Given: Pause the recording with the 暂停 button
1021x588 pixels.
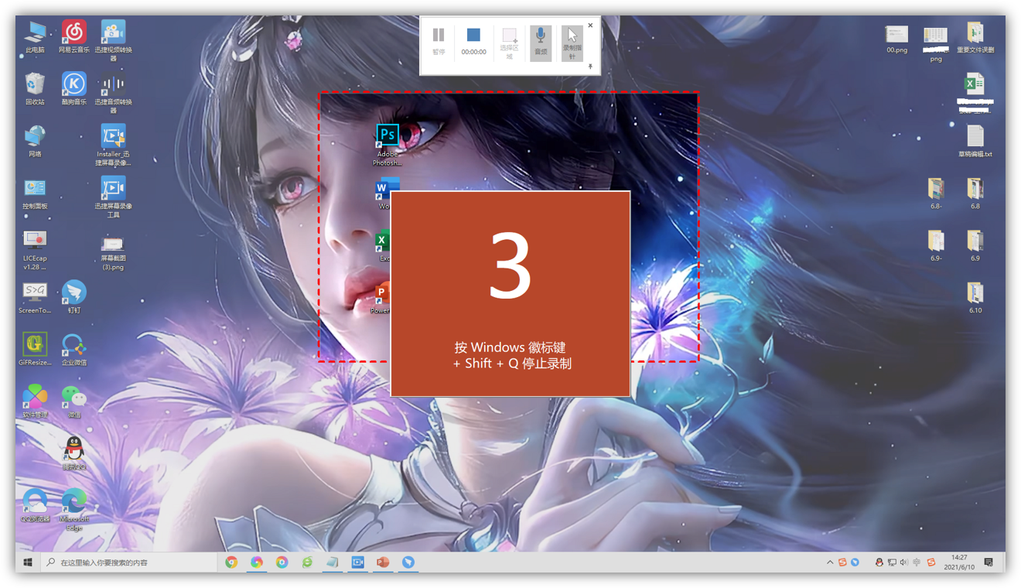Looking at the screenshot, I should tap(439, 41).
